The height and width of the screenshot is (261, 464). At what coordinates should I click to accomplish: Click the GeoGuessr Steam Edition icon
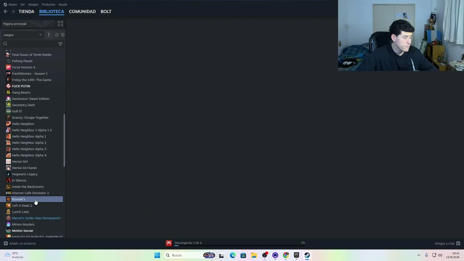8,99
